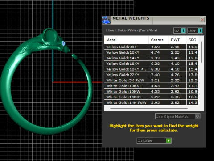Close the Metal Weights panel
This screenshot has width=214, height=161.
202,20
